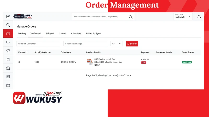Open the sidebar search magnifier icon
This screenshot has height=117, width=209.
[x=8, y=25]
